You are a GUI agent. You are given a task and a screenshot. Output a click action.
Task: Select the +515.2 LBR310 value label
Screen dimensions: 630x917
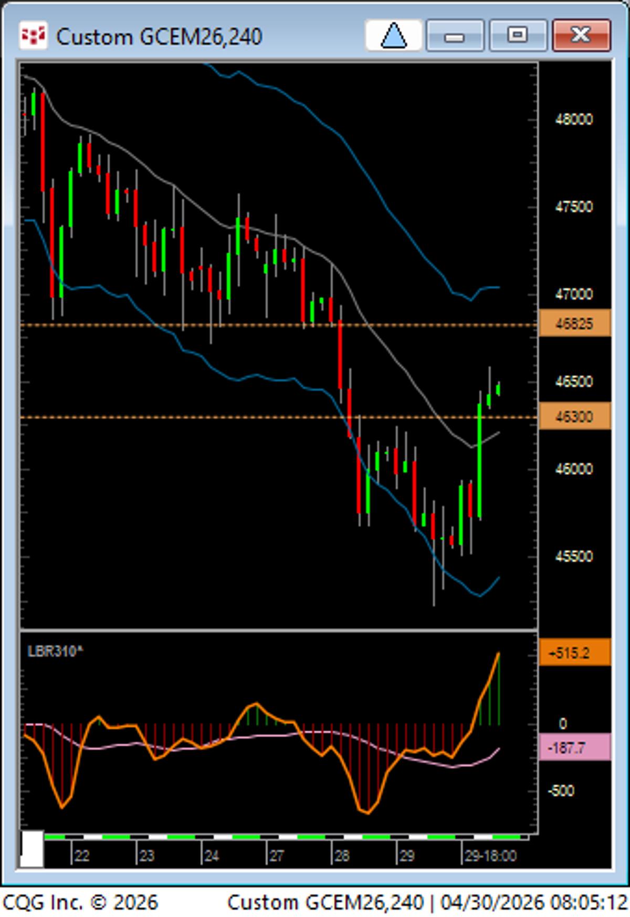coord(575,653)
